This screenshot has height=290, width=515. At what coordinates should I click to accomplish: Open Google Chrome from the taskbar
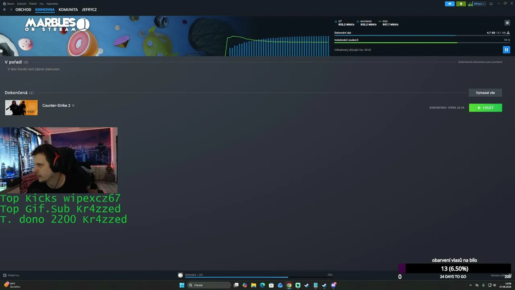289,285
